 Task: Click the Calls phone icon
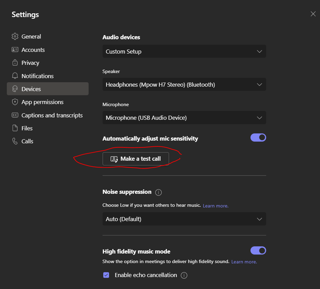[x=15, y=141]
